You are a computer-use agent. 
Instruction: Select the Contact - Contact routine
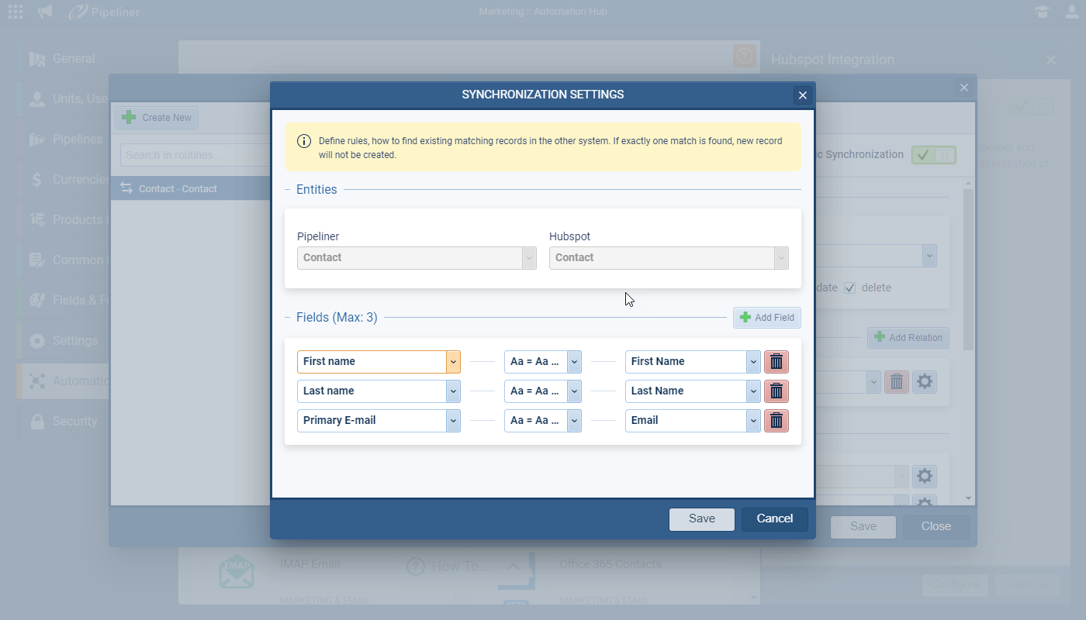click(x=178, y=189)
